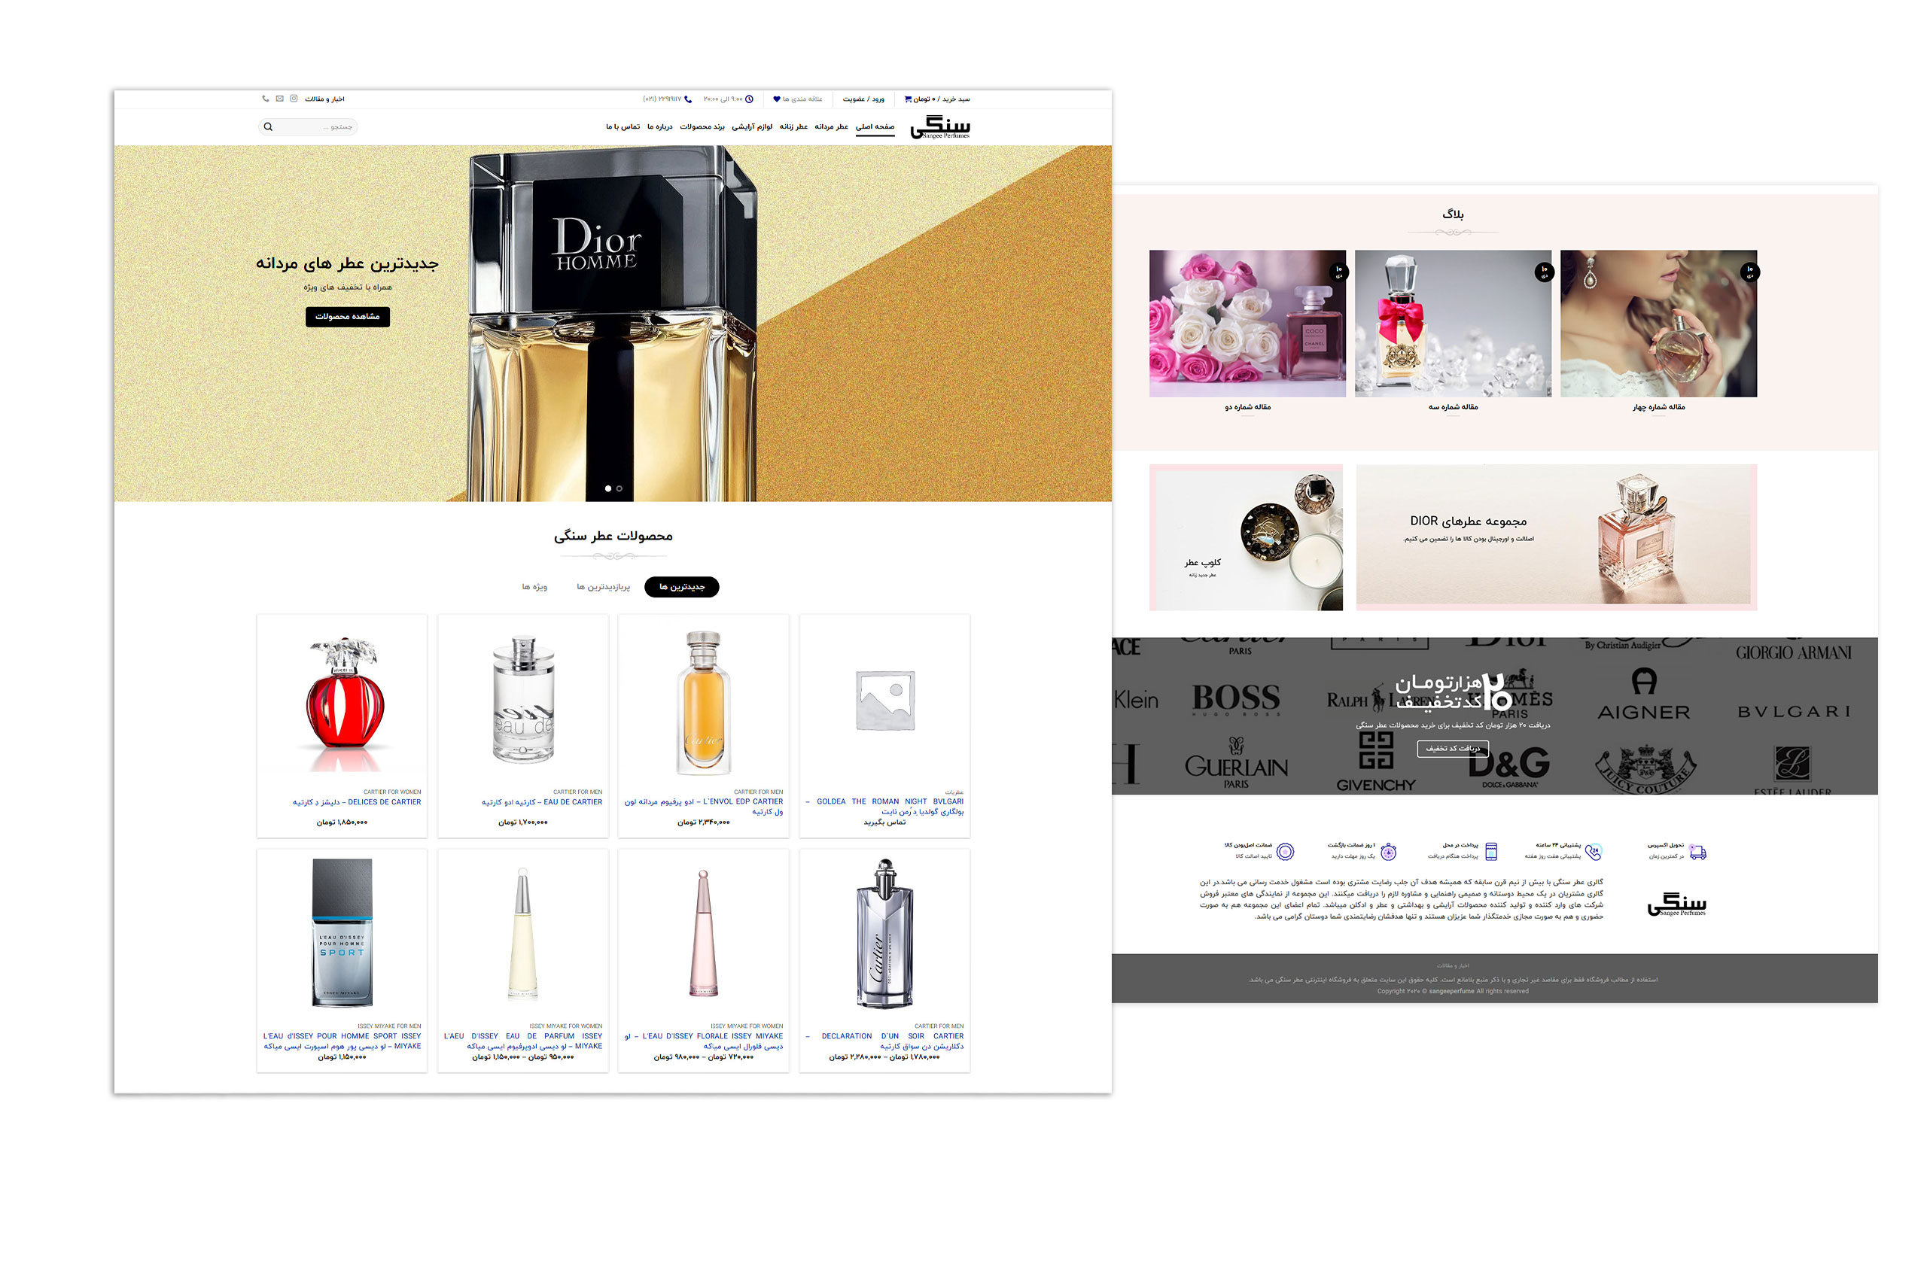Click the date badge on article number four
Image resolution: width=1927 pixels, height=1286 pixels.
pos(1750,272)
